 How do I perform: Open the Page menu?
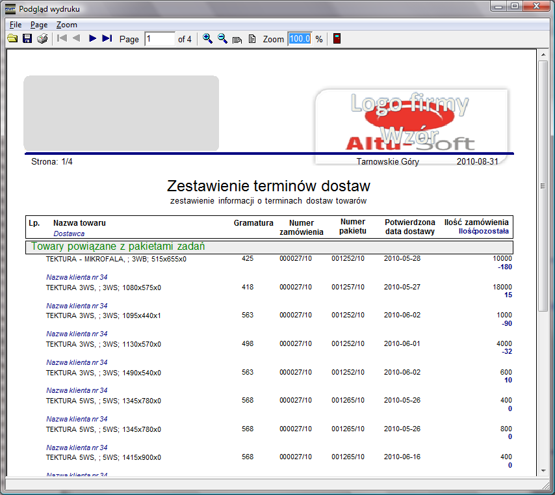pyautogui.click(x=39, y=25)
